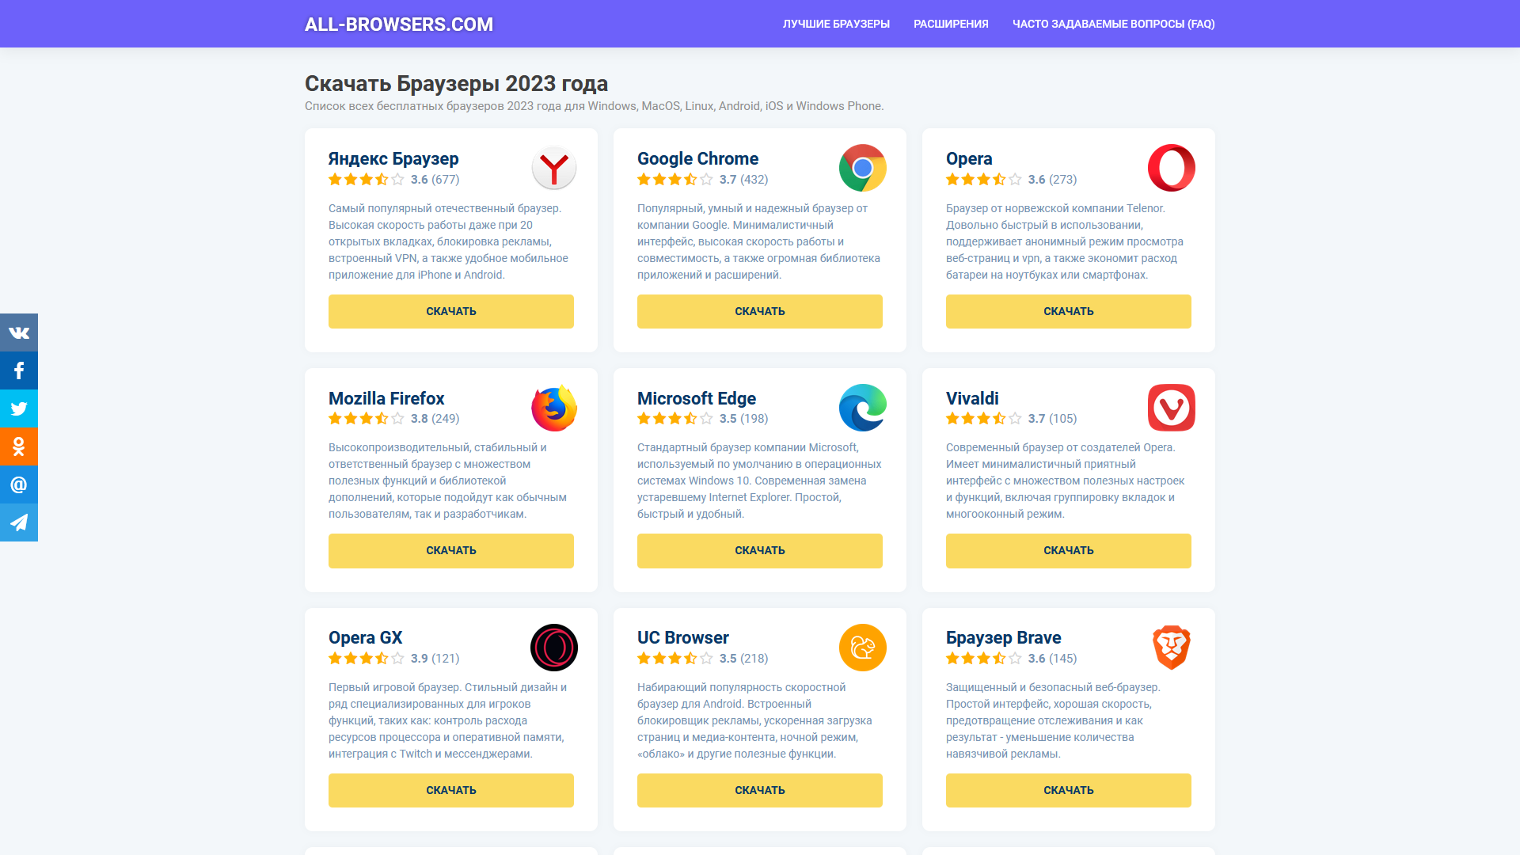Open the Mozilla Firefox title link
Screen dimensions: 1520x855
(386, 398)
